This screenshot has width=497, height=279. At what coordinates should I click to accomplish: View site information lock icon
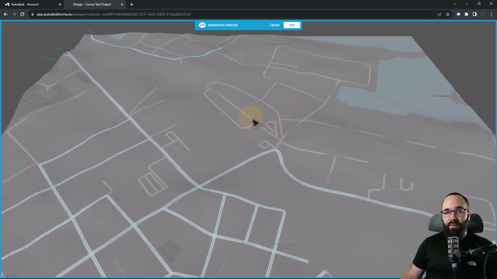pos(33,14)
